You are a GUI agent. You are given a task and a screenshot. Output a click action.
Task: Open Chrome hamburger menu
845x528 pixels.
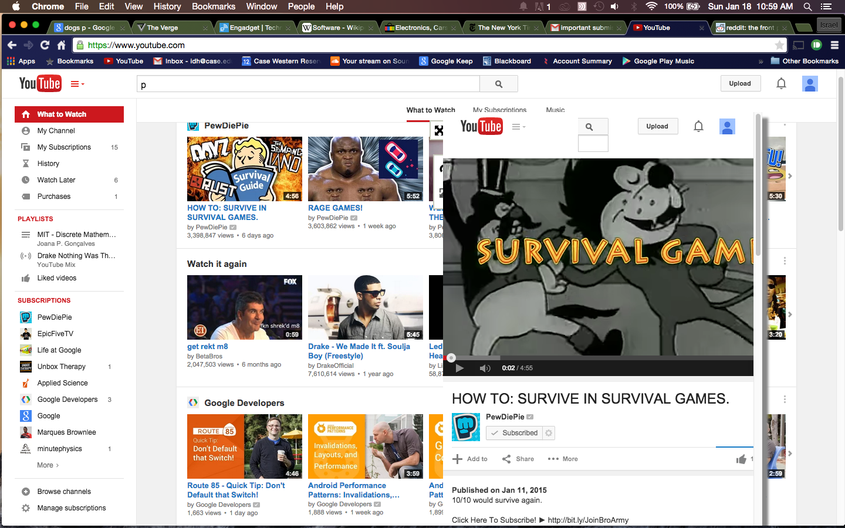pyautogui.click(x=834, y=45)
